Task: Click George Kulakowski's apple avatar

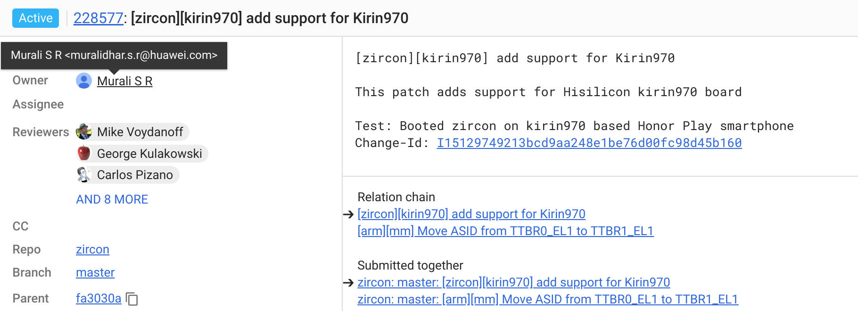Action: pos(84,154)
